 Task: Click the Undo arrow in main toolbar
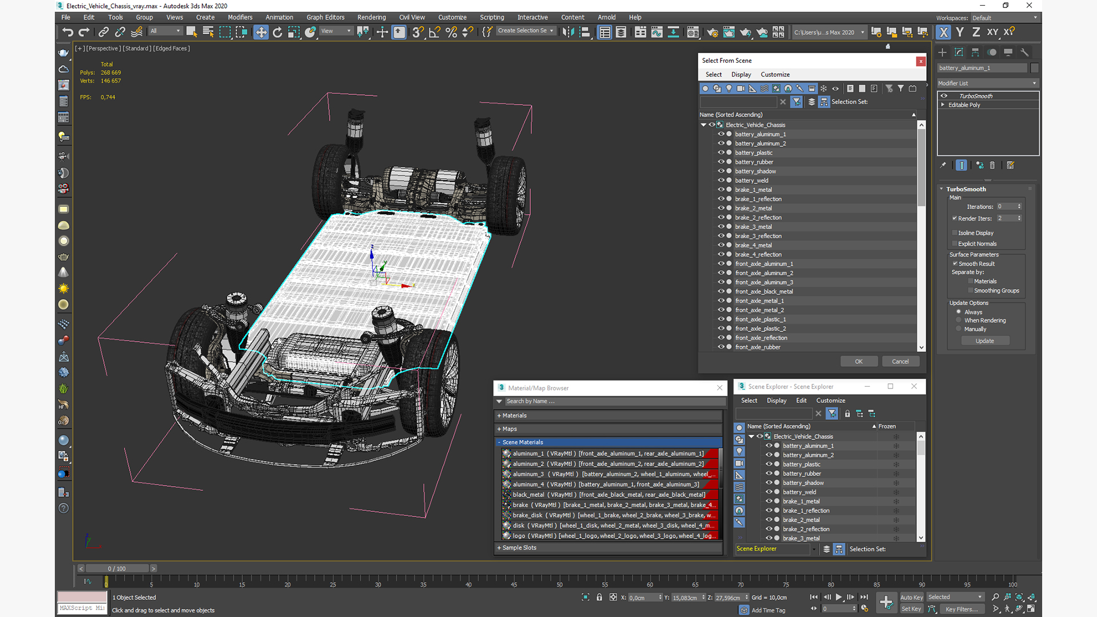(x=67, y=32)
